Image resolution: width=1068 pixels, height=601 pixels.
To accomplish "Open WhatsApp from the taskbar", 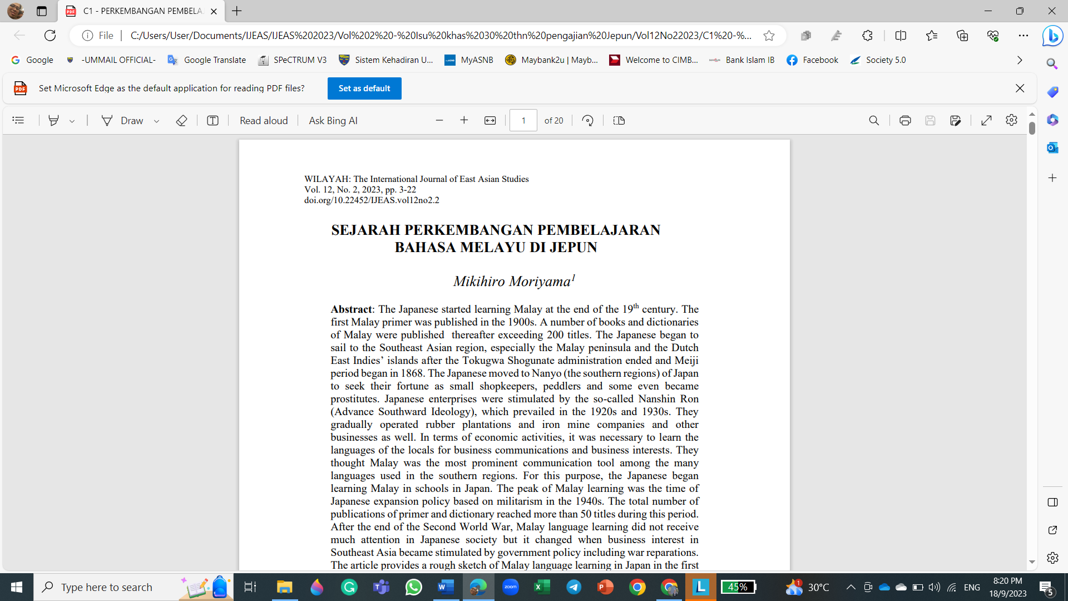I will 413,587.
